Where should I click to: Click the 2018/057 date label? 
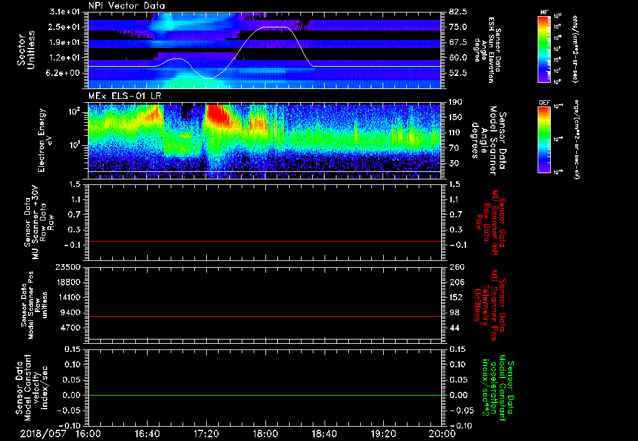(x=42, y=434)
